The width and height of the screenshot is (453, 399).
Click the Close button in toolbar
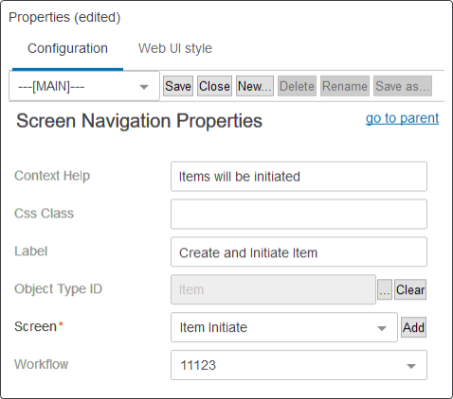[x=214, y=86]
